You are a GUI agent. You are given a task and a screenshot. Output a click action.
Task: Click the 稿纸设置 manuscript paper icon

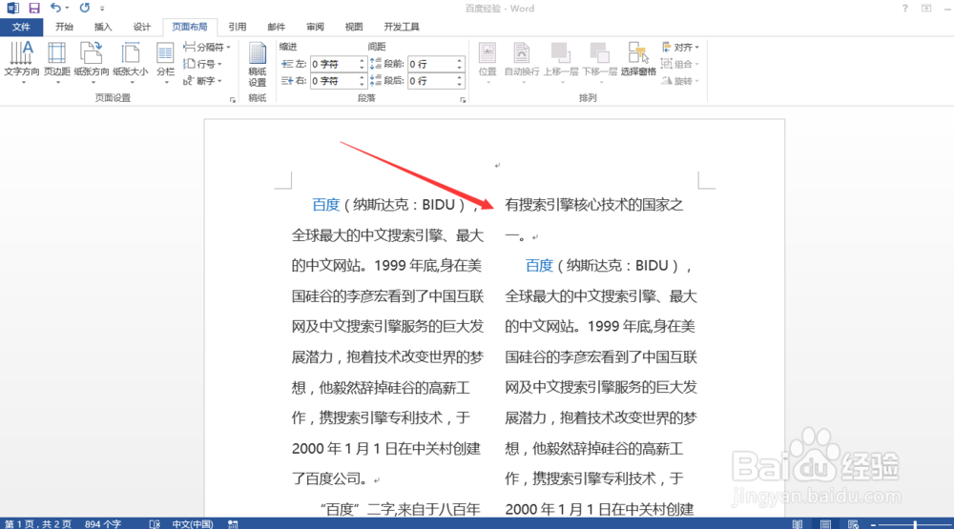pyautogui.click(x=258, y=65)
